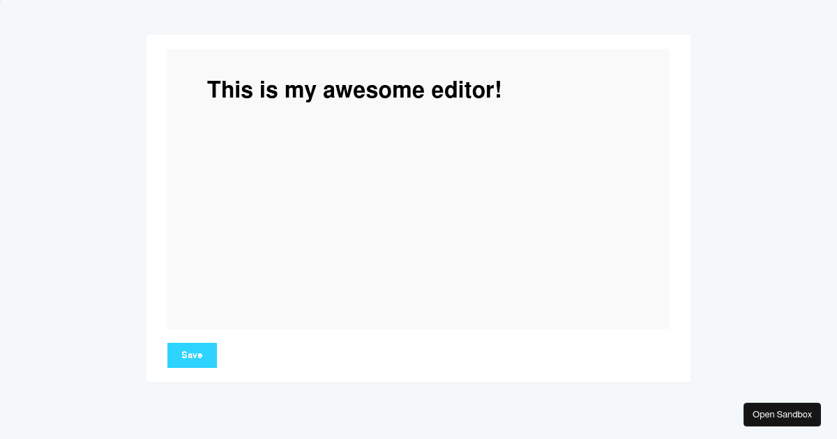Click the gray editor margin left of heading

tap(187, 91)
